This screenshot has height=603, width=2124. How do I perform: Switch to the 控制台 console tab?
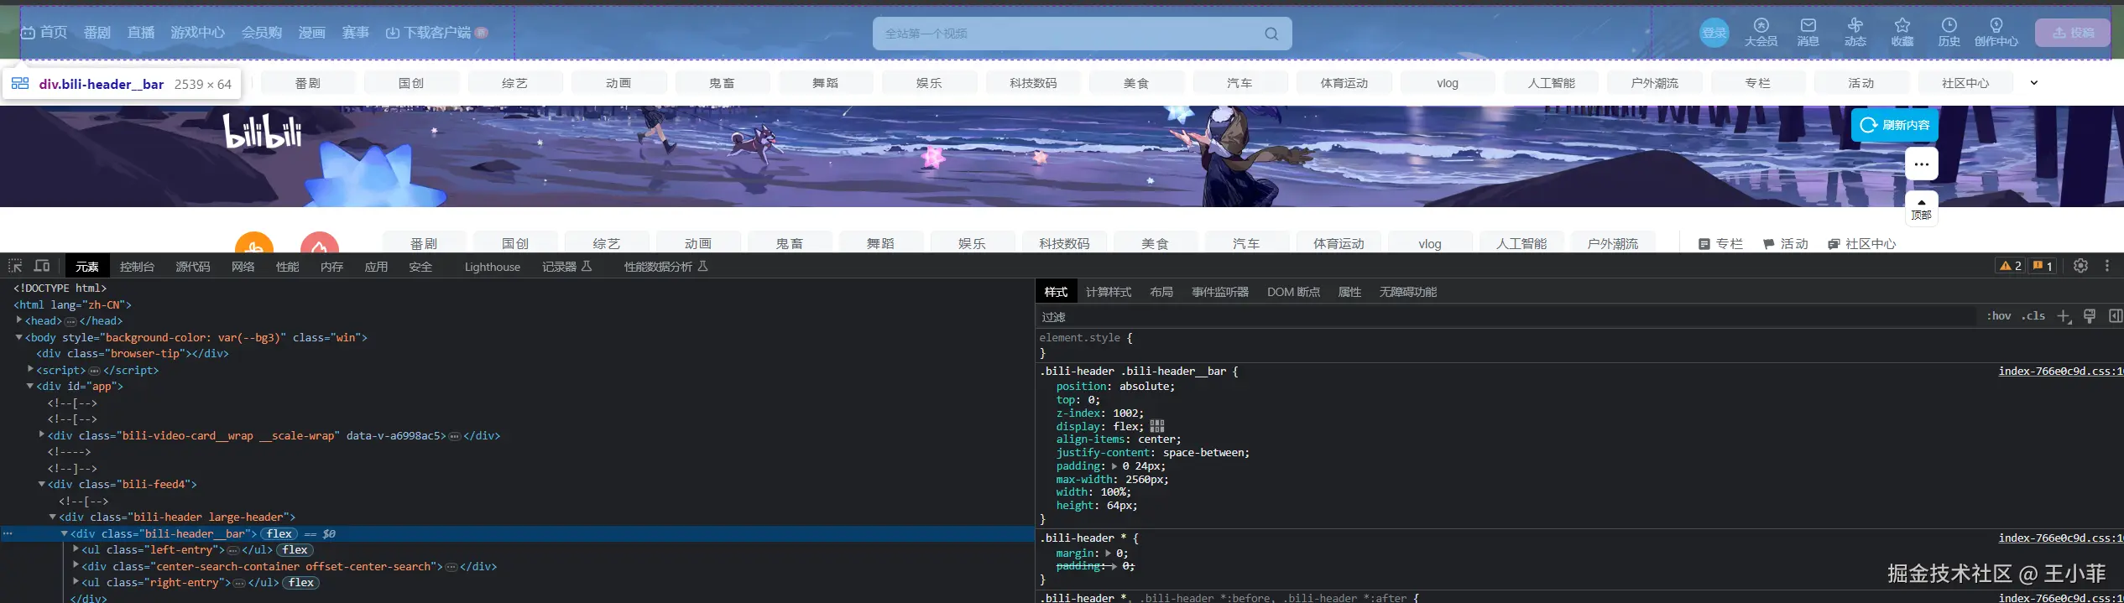(x=137, y=267)
